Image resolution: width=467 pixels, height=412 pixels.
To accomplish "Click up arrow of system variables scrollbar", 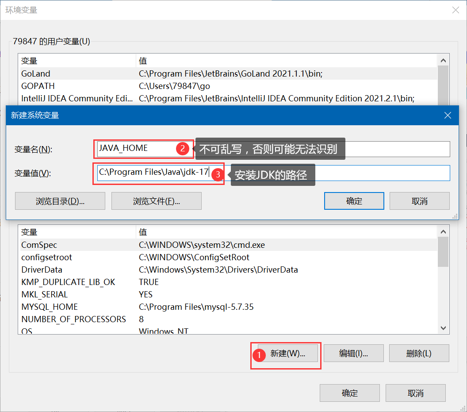I will click(x=443, y=231).
